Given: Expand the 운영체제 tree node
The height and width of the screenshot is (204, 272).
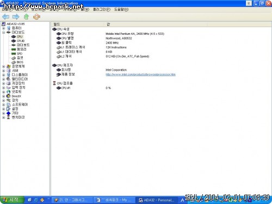Looking at the screenshot, I should tap(3, 66).
